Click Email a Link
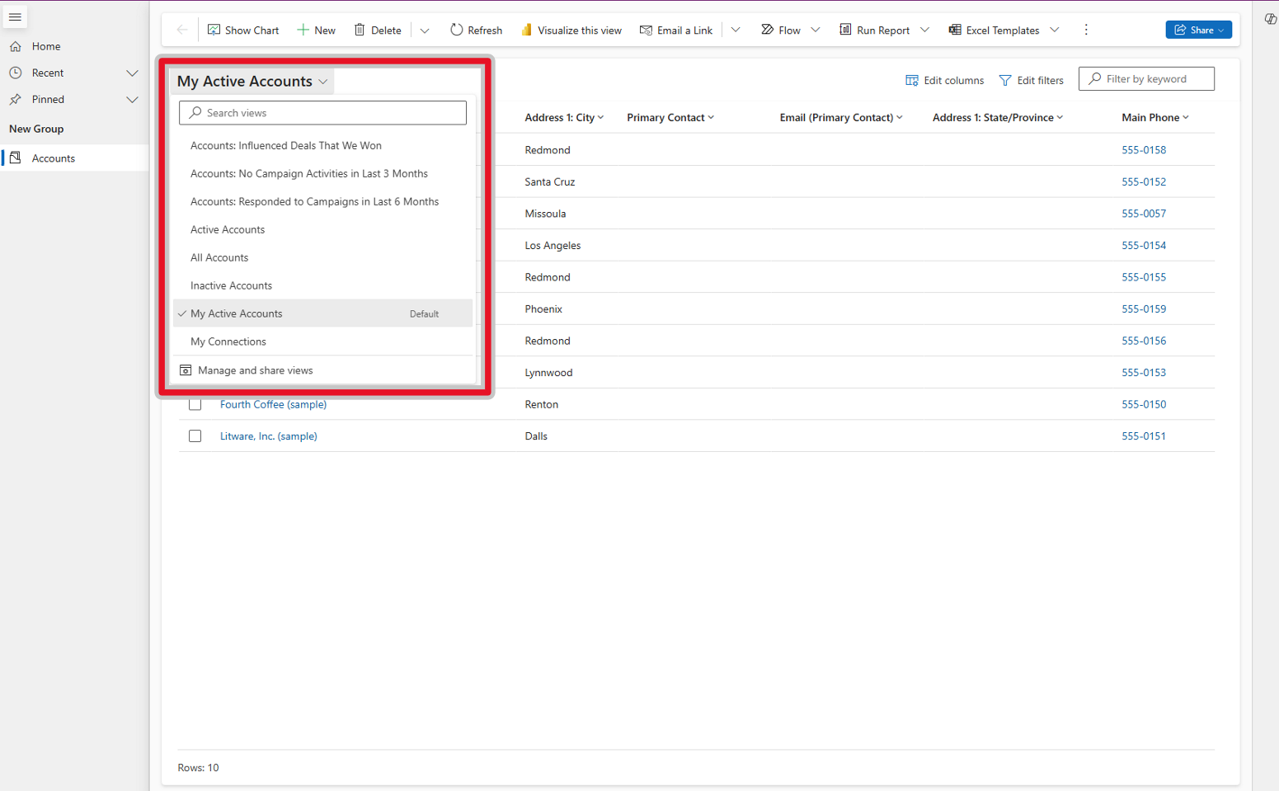1279x791 pixels. point(676,30)
